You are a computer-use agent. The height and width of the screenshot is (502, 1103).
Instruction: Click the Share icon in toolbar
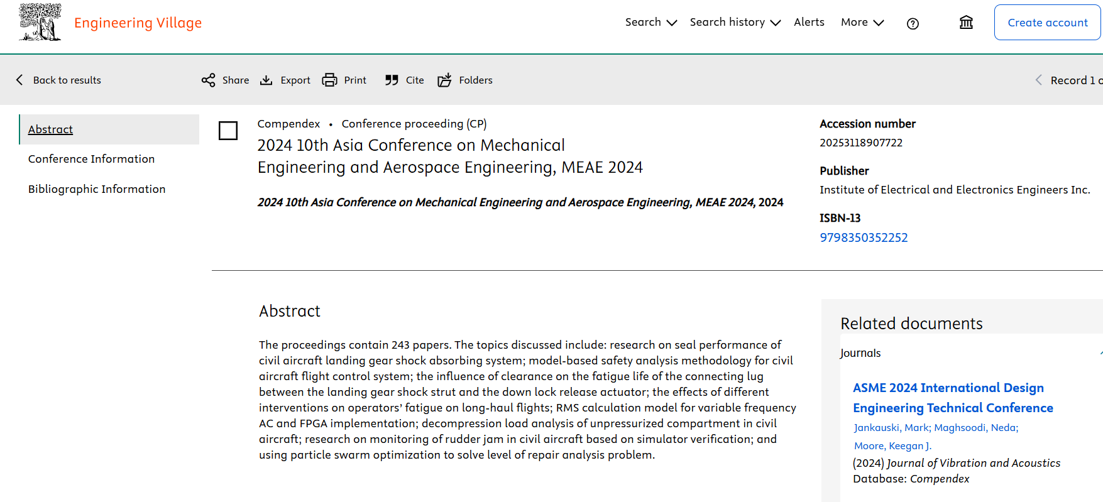(208, 80)
